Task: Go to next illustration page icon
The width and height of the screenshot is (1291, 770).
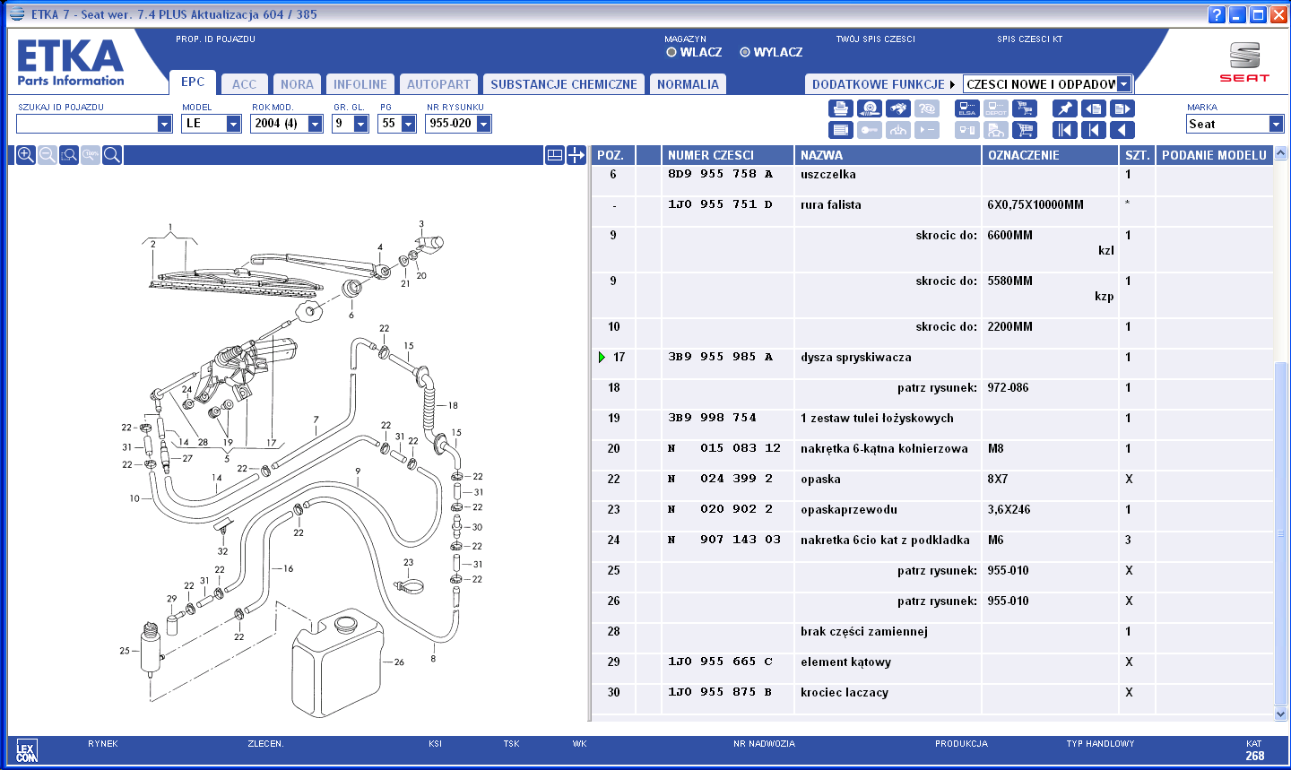Action: click(1122, 108)
